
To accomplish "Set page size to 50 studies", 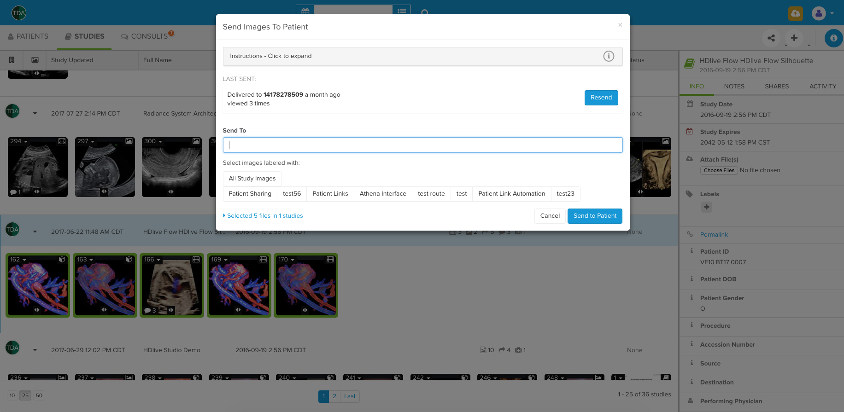I will pos(39,395).
